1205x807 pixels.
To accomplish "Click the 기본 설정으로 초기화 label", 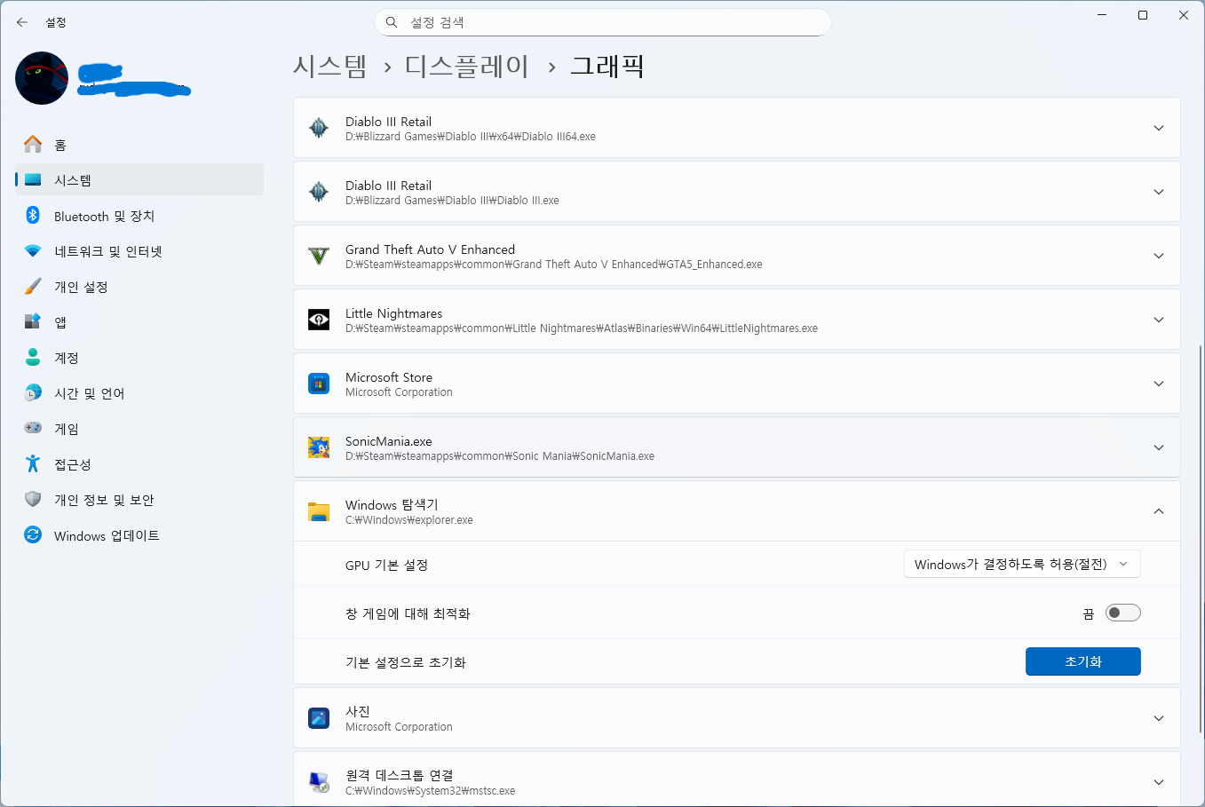I will (406, 662).
